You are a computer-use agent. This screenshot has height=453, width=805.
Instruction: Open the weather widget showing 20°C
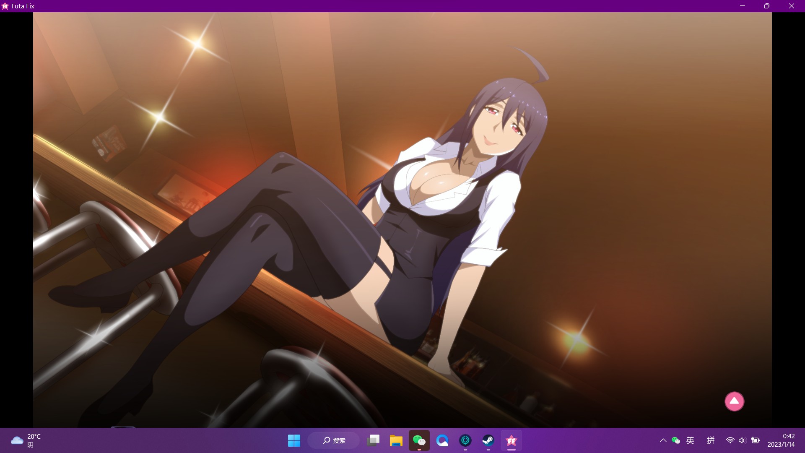click(x=26, y=440)
